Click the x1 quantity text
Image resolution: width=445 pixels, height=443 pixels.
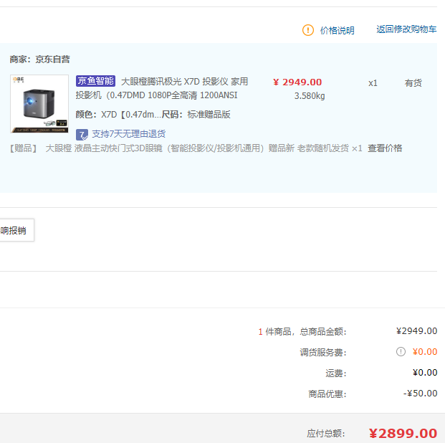click(373, 83)
